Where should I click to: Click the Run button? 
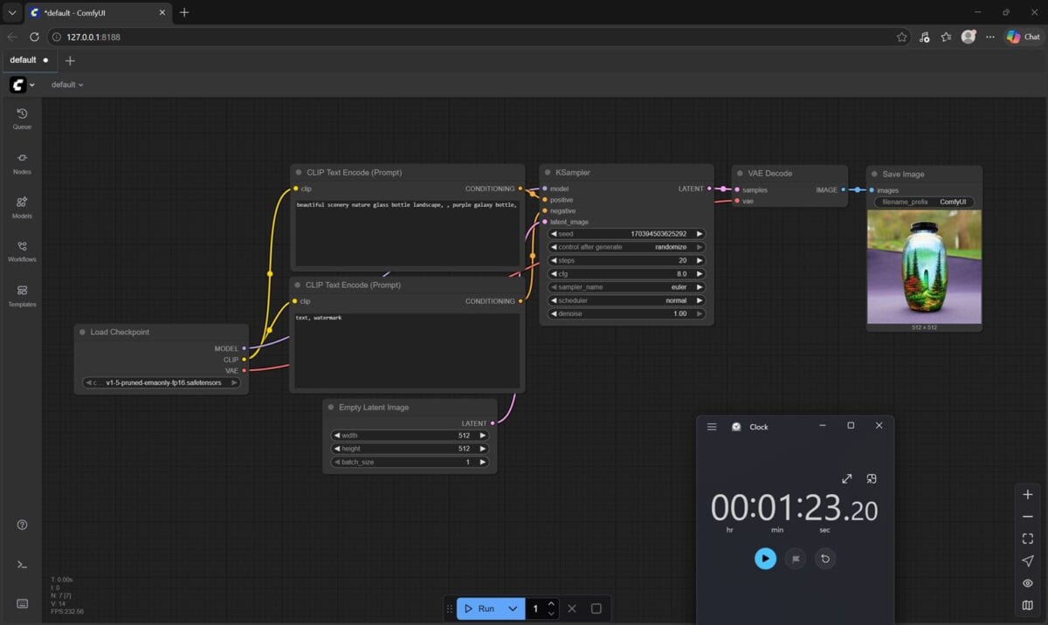[479, 608]
